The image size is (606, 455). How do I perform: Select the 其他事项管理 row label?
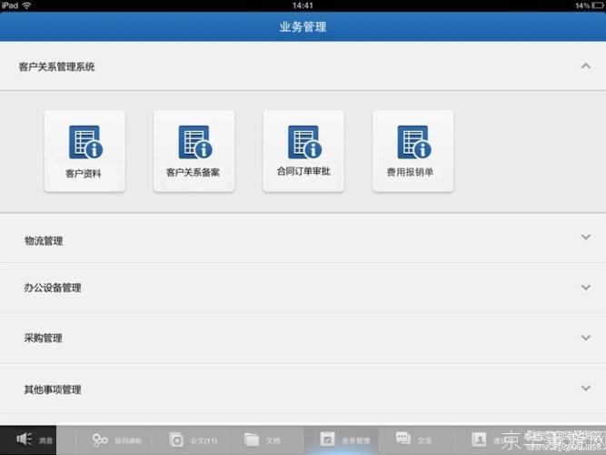53,389
